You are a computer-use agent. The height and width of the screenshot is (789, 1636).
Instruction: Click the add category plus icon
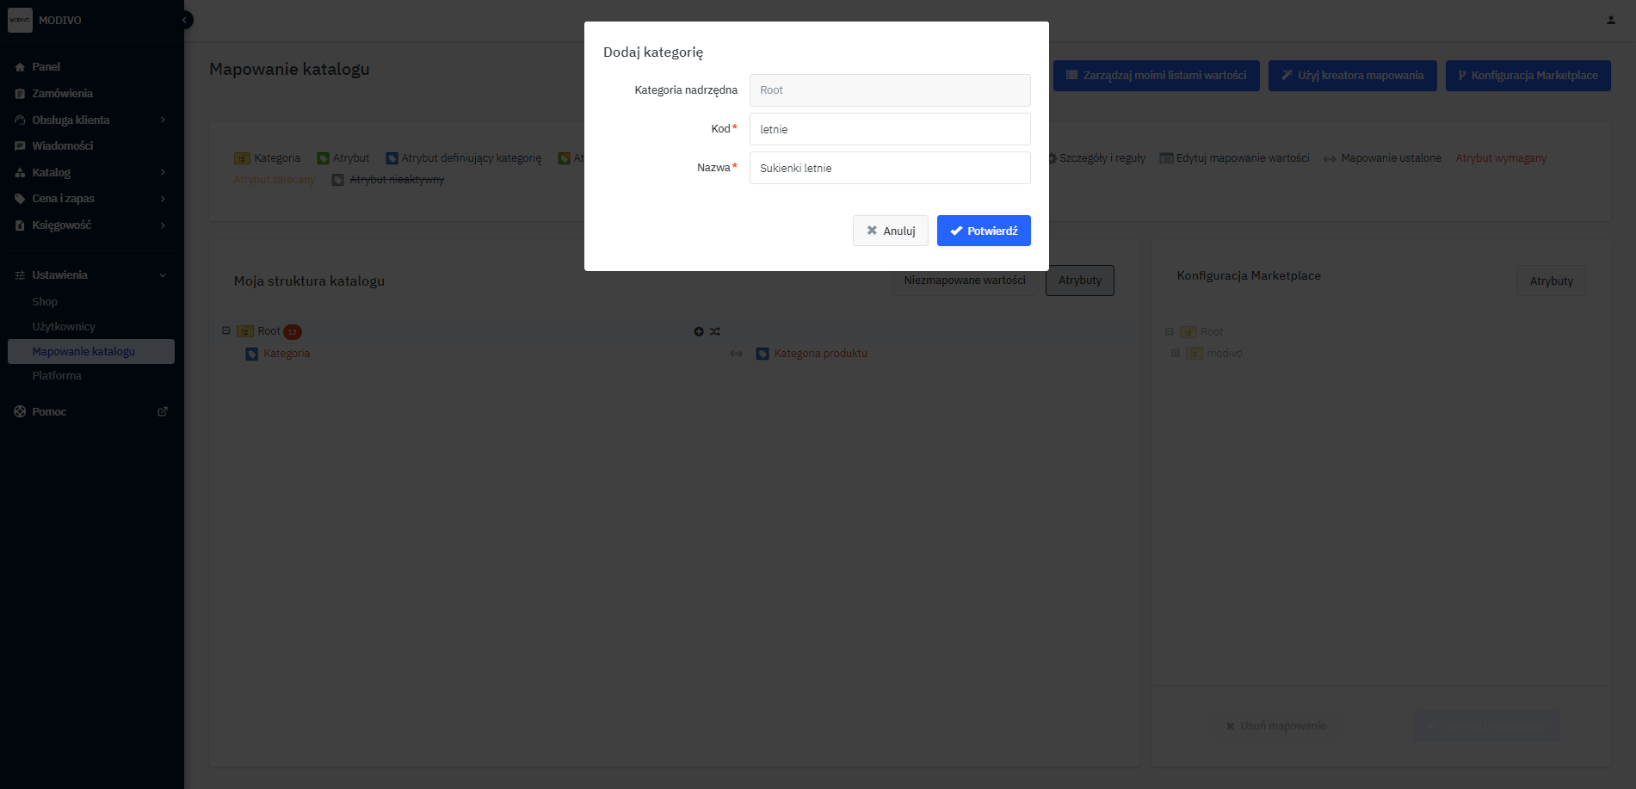(x=699, y=331)
